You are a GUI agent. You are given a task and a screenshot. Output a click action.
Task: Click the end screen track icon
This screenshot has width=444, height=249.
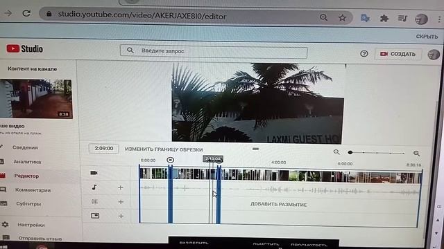95,216
